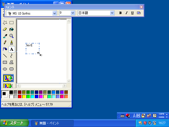Choose the Pencil tool
Image resolution: width=169 pixels, height=127 pixels.
(x=5, y=43)
